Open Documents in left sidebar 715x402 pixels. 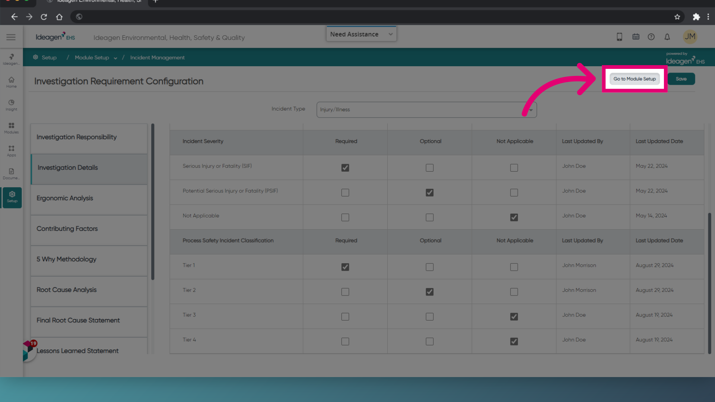pos(11,174)
